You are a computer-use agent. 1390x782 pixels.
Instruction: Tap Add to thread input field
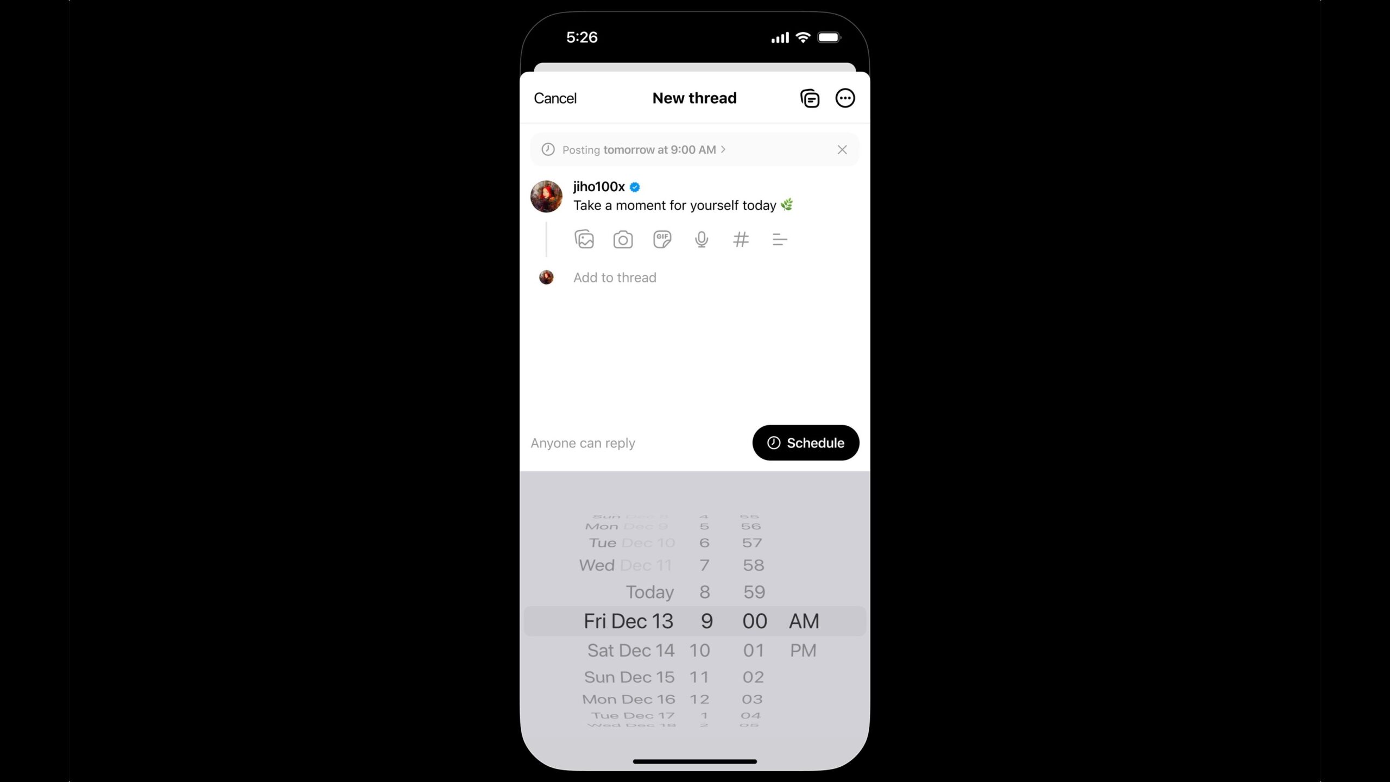coord(615,277)
